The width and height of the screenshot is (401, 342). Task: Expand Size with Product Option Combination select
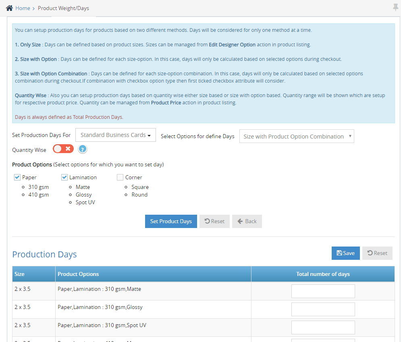pos(297,137)
